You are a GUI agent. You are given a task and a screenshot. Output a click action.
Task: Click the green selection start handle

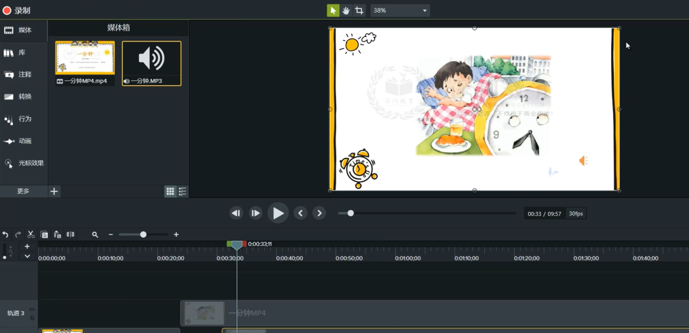[x=229, y=243]
